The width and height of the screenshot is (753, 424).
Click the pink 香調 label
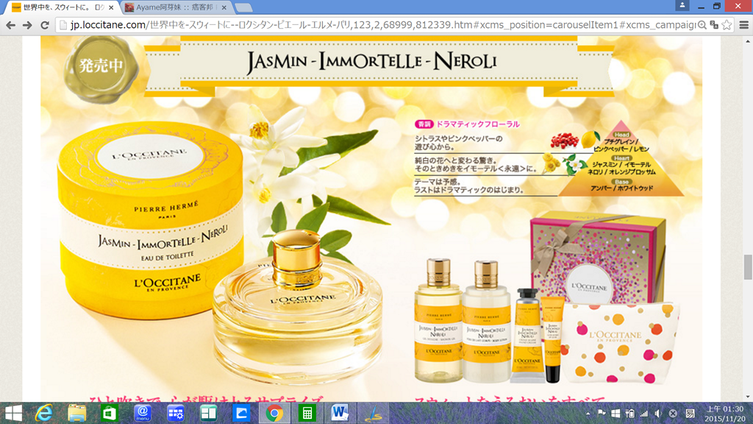(x=424, y=124)
